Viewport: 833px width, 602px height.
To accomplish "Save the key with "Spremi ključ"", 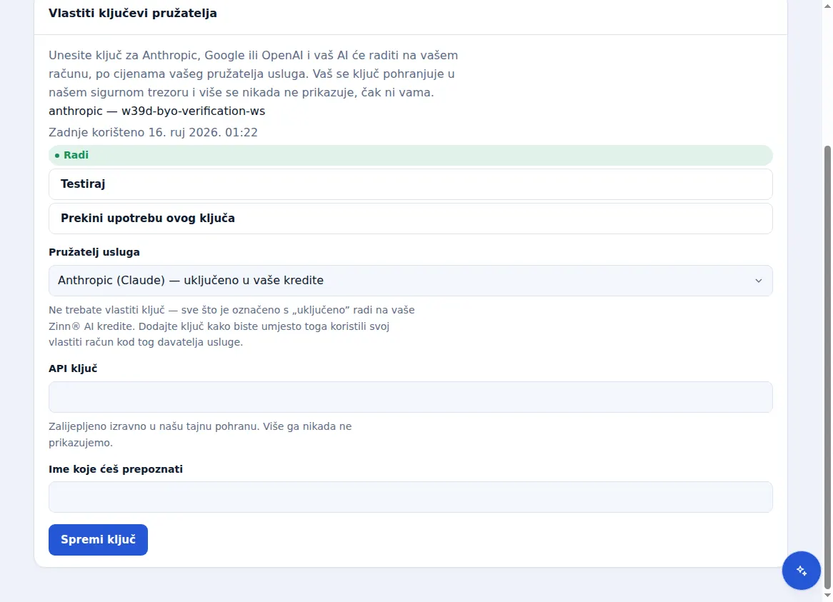I will (99, 540).
